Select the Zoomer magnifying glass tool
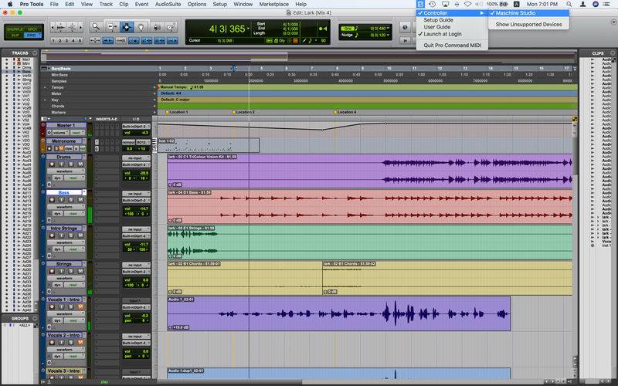The height and width of the screenshot is (386, 618). click(x=96, y=26)
